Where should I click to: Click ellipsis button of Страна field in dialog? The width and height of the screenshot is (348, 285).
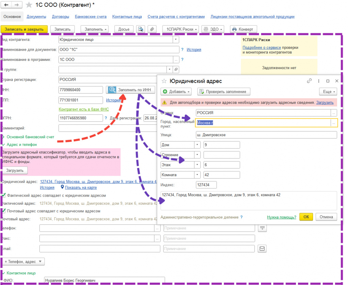click(x=334, y=113)
